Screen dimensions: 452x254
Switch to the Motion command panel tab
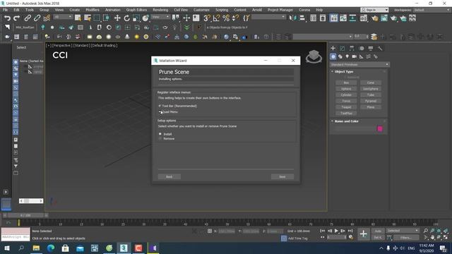click(362, 48)
